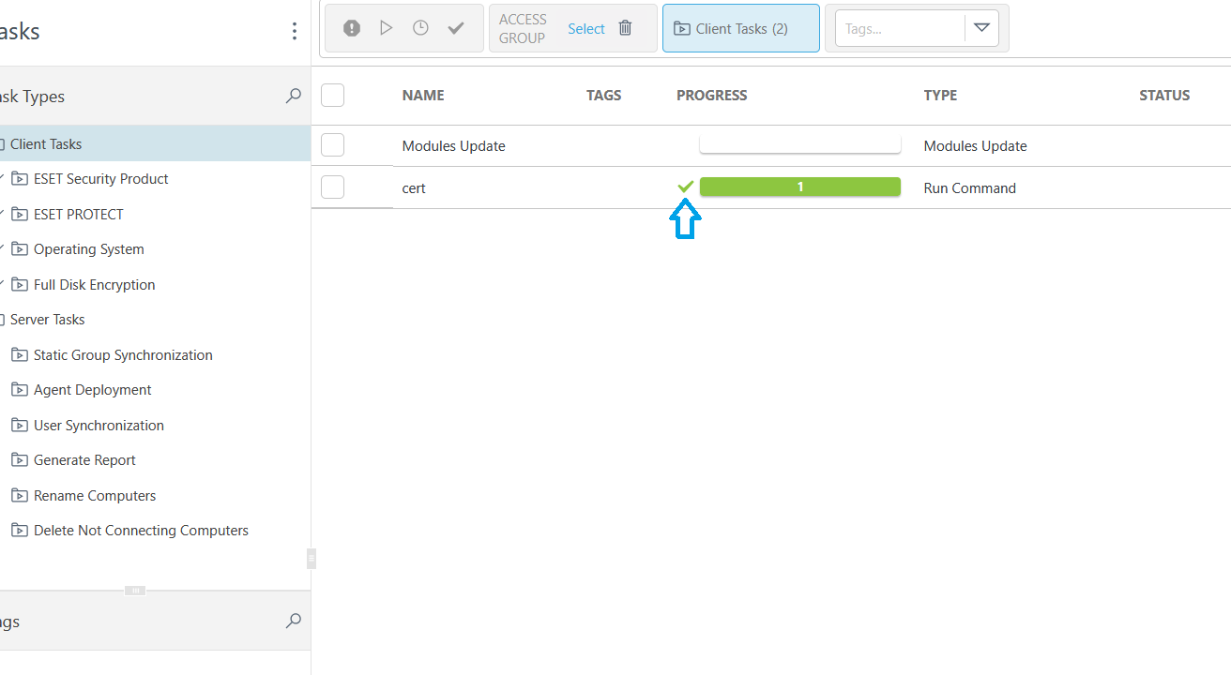Tick the Modules Update row checkbox
Image resolution: width=1231 pixels, height=675 pixels.
333,145
